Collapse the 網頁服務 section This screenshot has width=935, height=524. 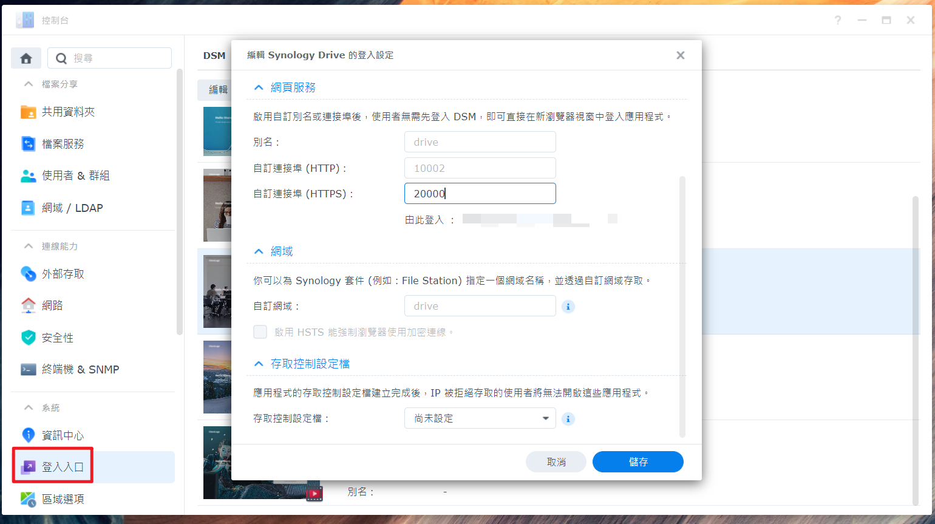259,87
